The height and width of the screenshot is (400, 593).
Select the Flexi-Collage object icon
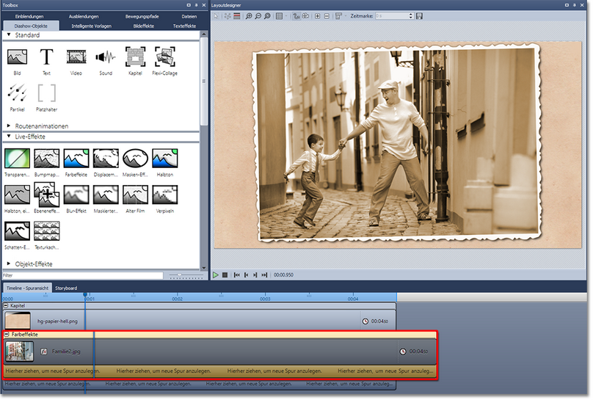pos(164,57)
